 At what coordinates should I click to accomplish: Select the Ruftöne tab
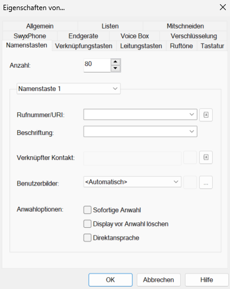coord(181,46)
